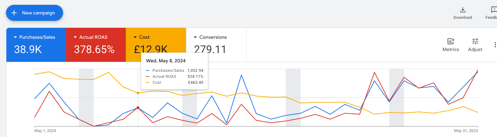Click the red Actual ROAS point on May 8

point(138,108)
